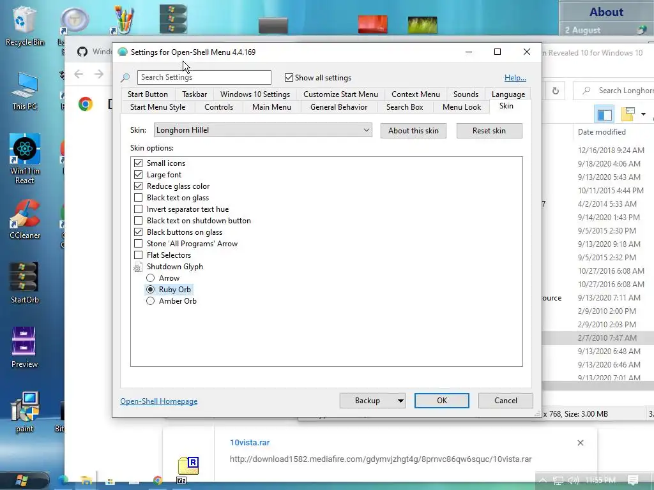Open the StartOrb desktop icon
654x490 pixels.
(25, 283)
